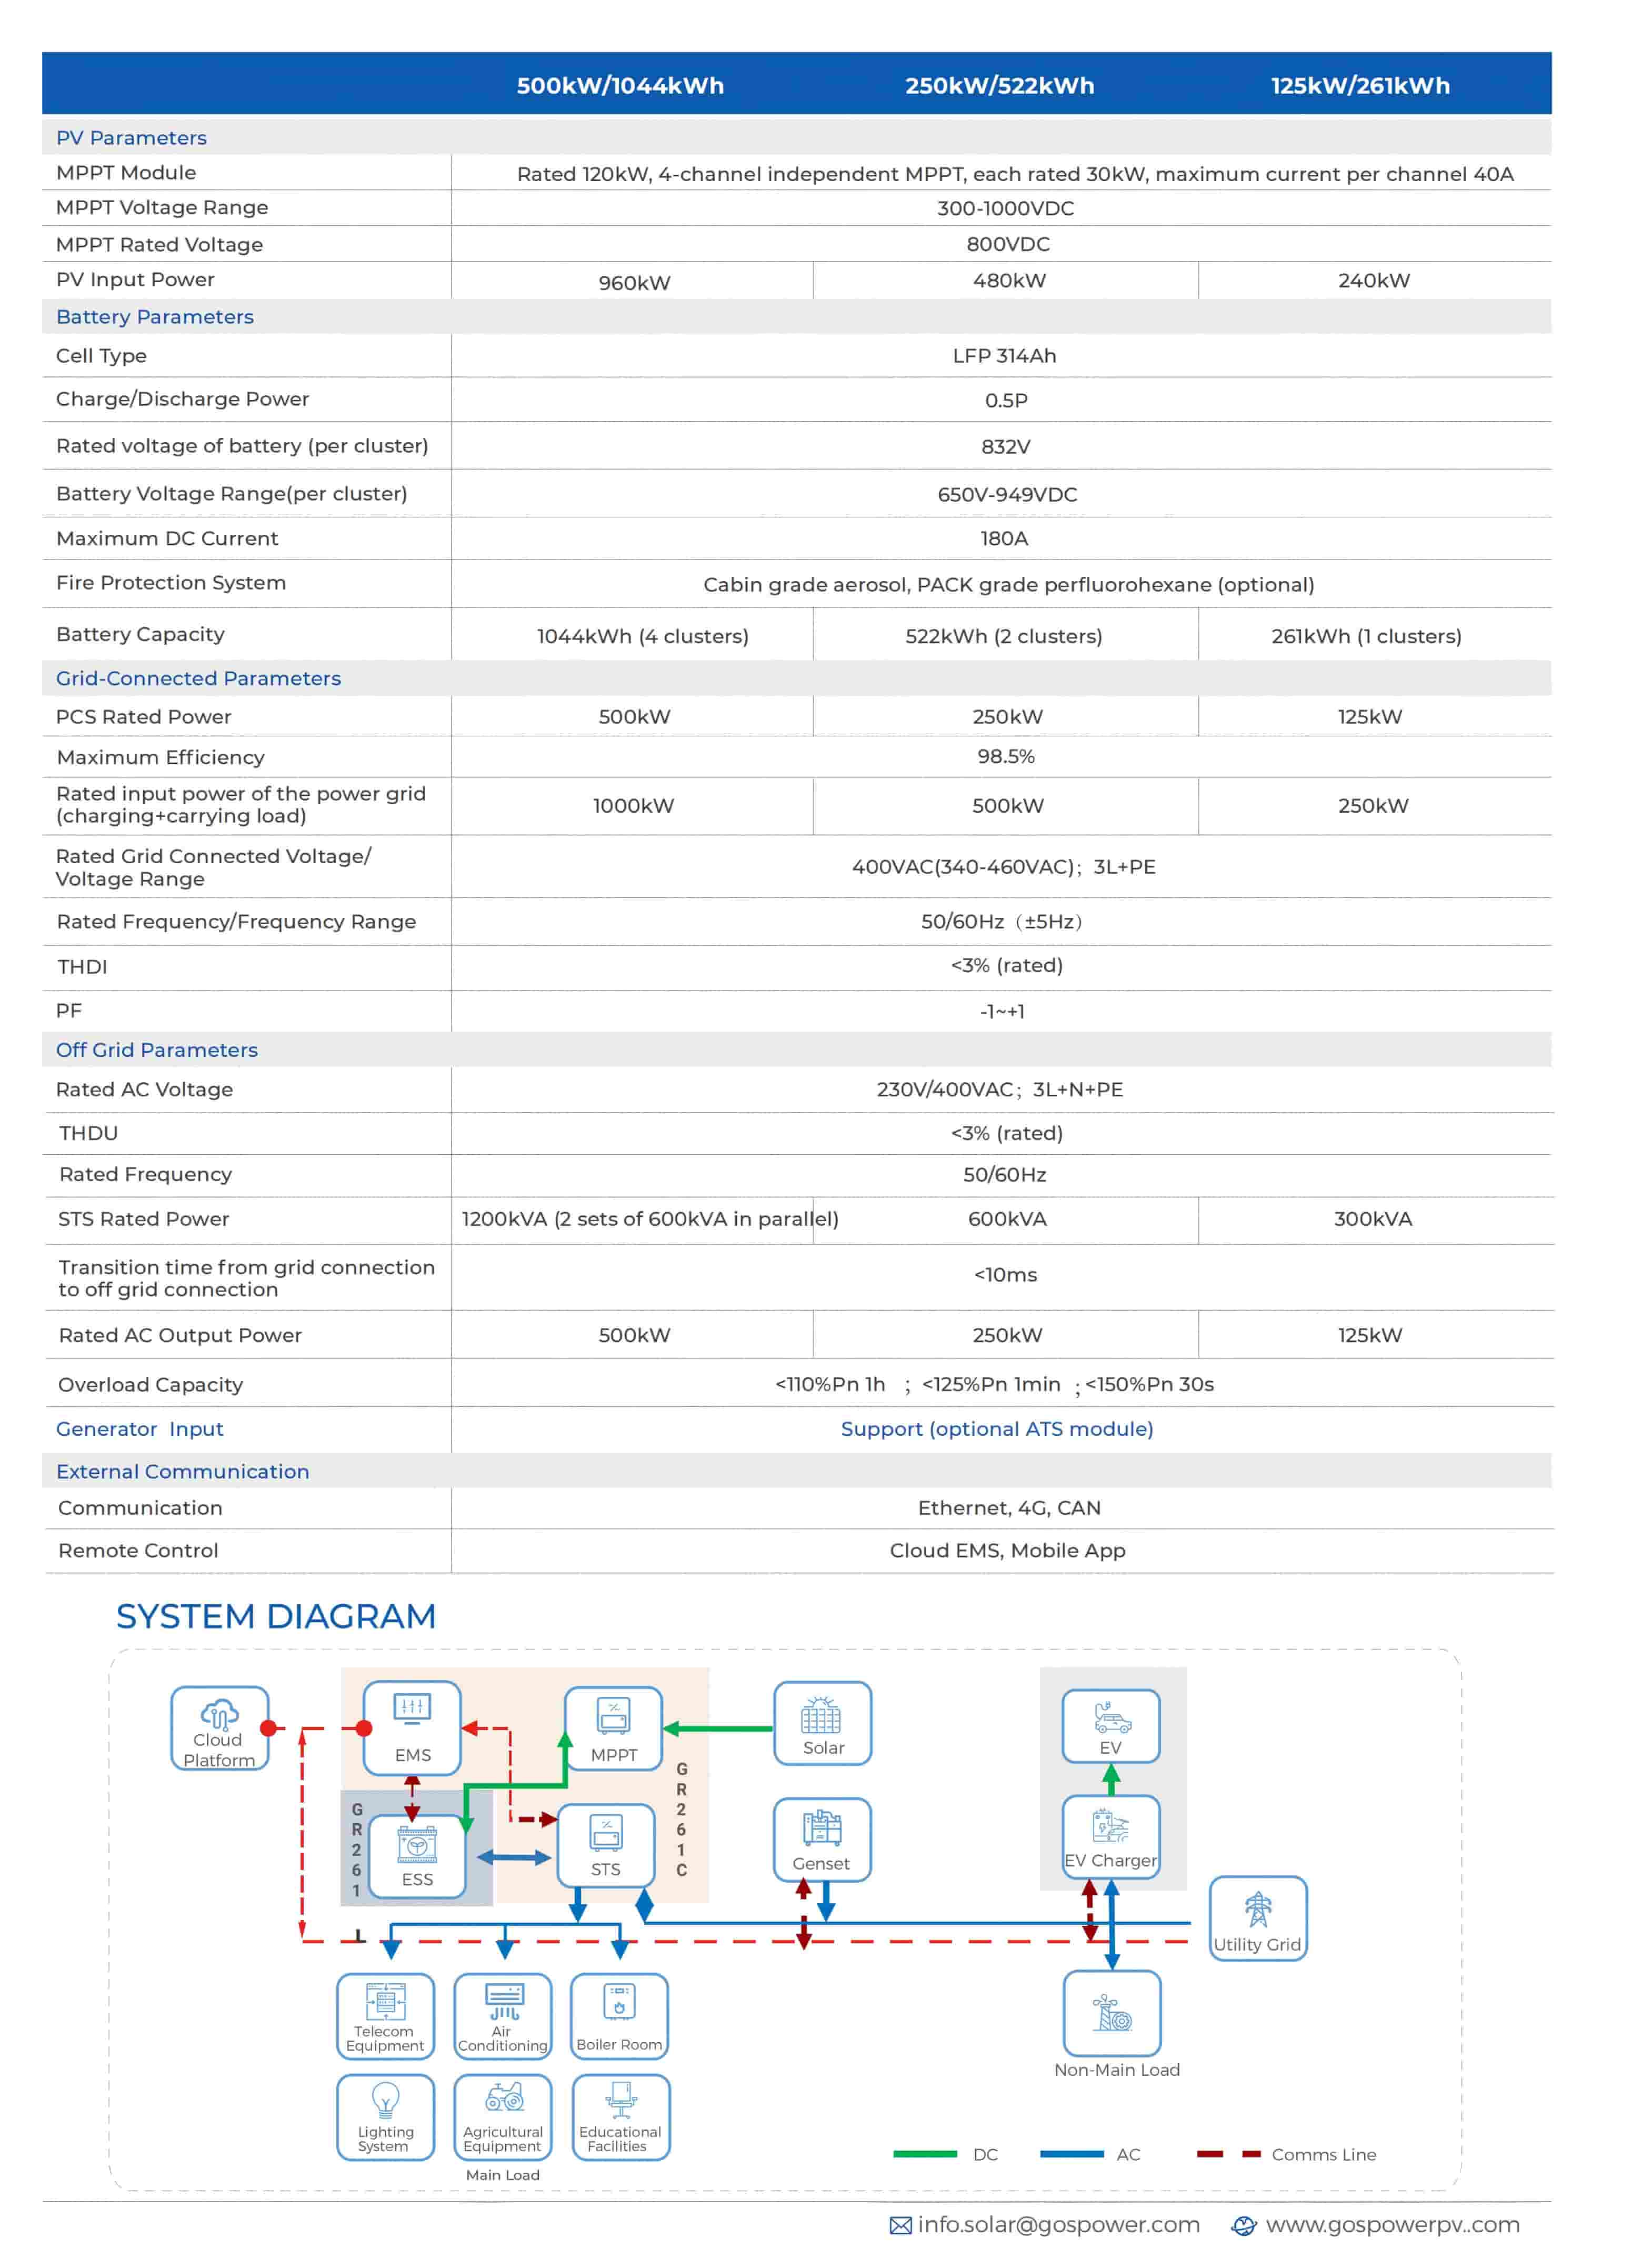Click the 125kW/261kWh column header

(1360, 85)
